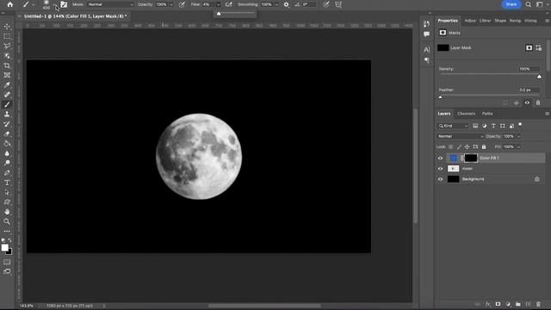This screenshot has width=551, height=310.
Task: Toggle pressure for opacity
Action: tap(182, 4)
